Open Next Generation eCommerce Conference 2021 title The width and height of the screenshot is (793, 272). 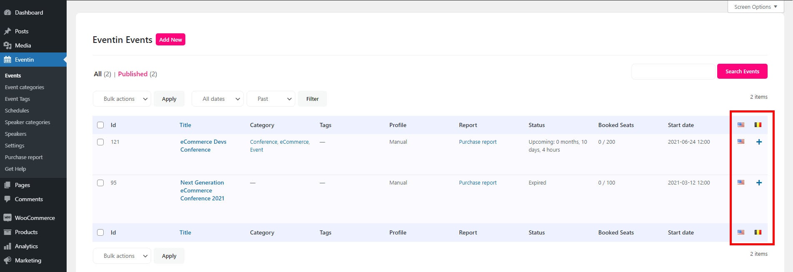202,190
